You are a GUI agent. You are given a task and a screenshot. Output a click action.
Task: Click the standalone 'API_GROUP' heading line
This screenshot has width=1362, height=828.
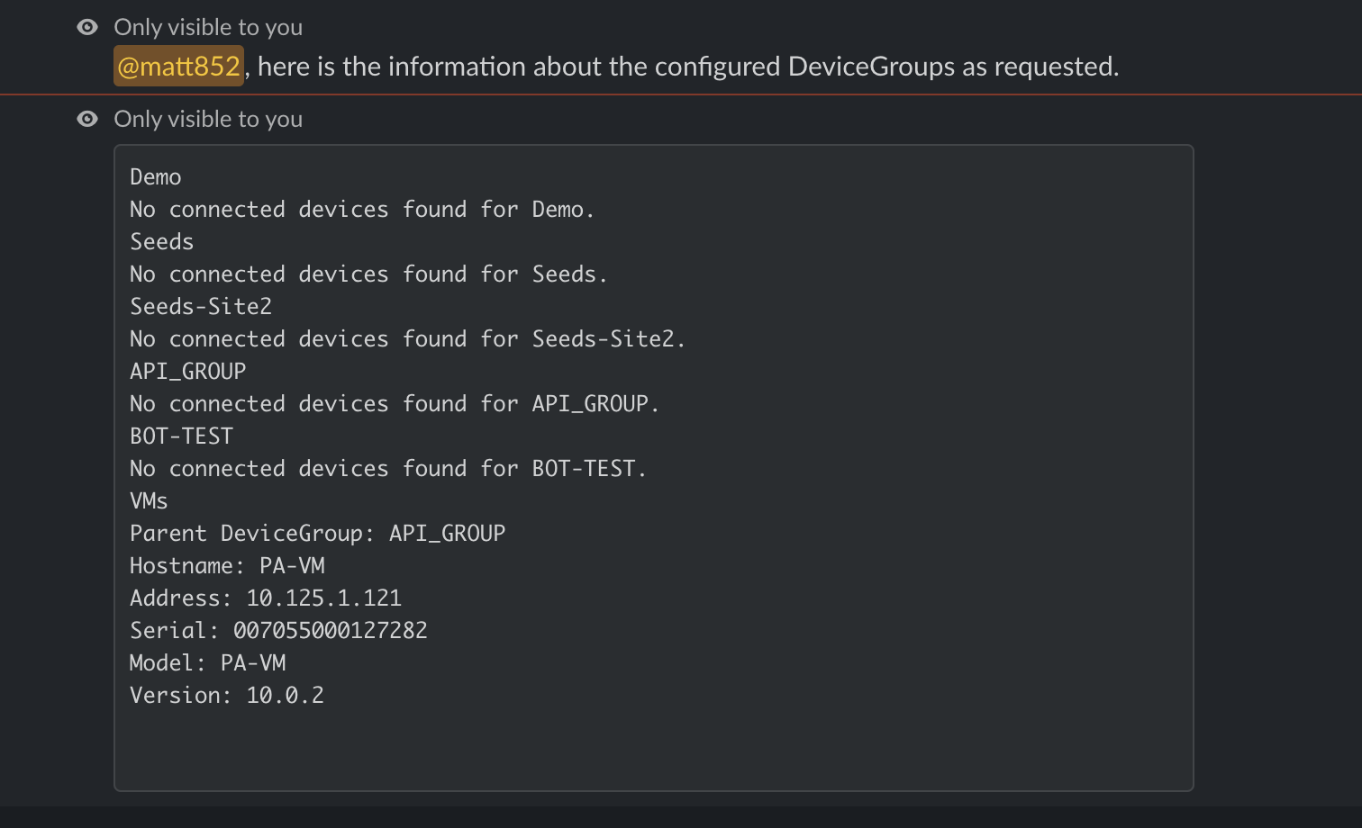[187, 372]
